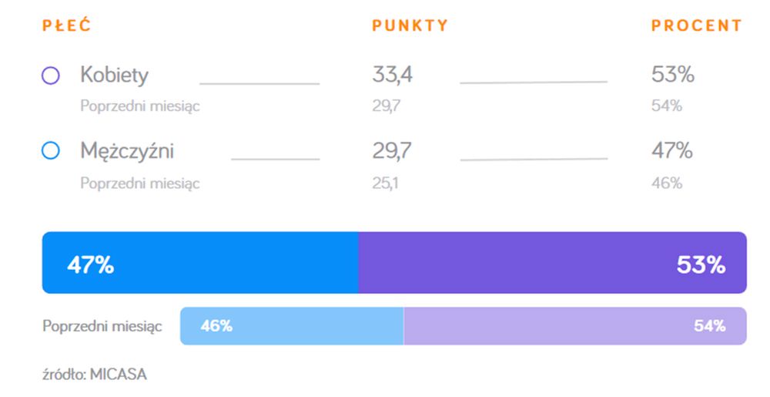Select the dark purple 53% bar segment

552,263
